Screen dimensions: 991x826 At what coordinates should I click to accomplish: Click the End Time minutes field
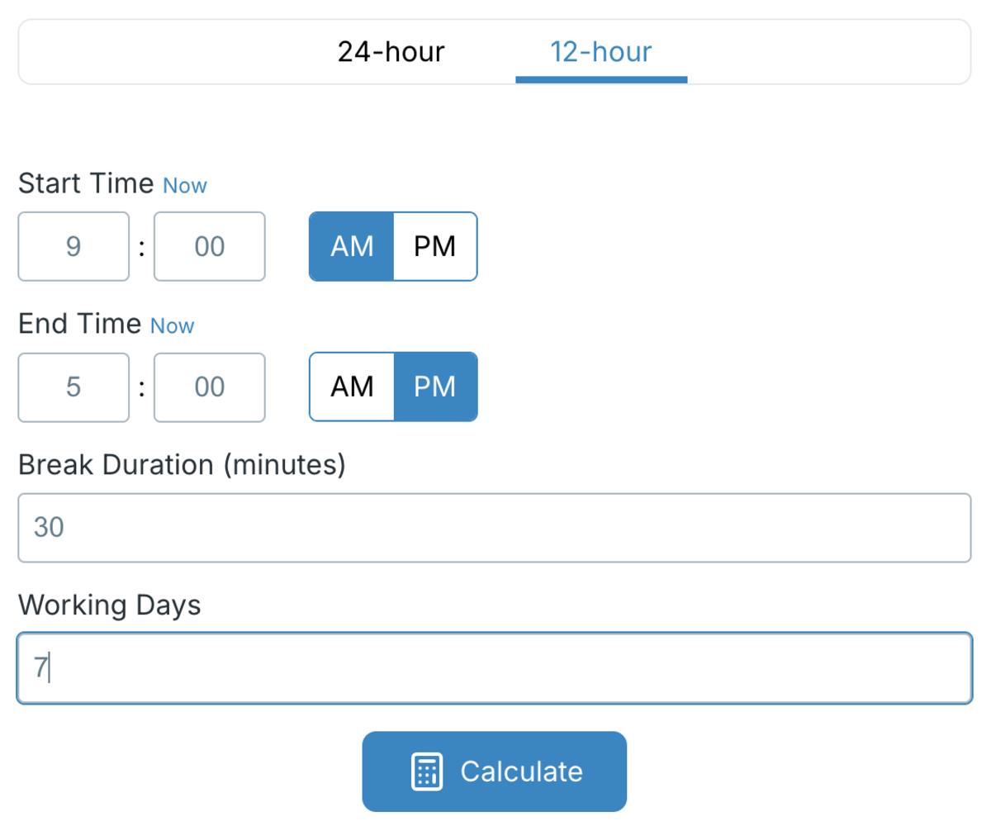pyautogui.click(x=210, y=387)
